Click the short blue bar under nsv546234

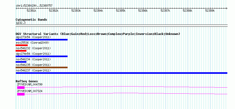click(x=21, y=62)
